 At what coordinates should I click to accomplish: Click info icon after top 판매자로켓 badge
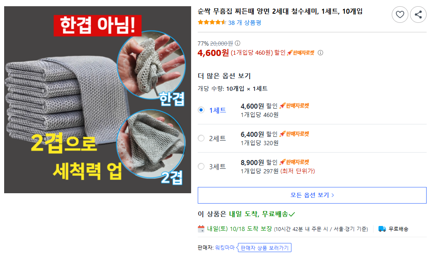pyautogui.click(x=320, y=53)
